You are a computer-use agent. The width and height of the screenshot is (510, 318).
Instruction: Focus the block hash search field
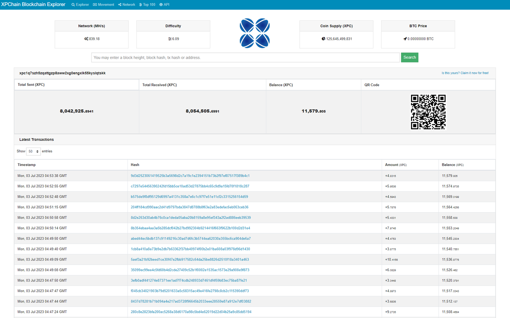tap(245, 57)
